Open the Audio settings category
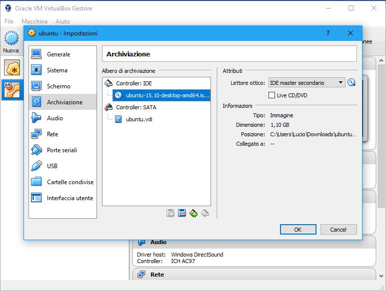This screenshot has height=291, width=386. point(62,118)
